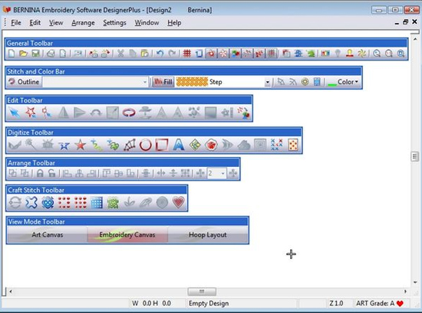This screenshot has width=422, height=313.
Task: Click the red and yellow stamp icon
Action: [x=350, y=54]
